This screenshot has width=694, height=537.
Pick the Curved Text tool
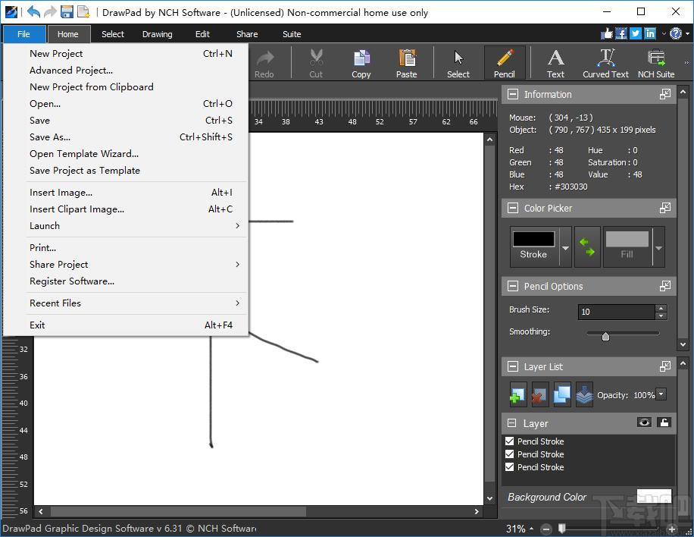click(605, 63)
